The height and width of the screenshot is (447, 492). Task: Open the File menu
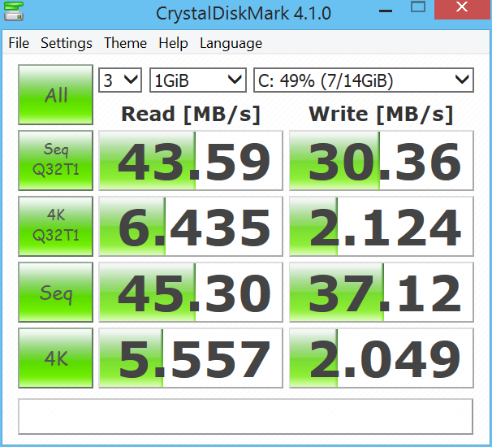[x=19, y=43]
